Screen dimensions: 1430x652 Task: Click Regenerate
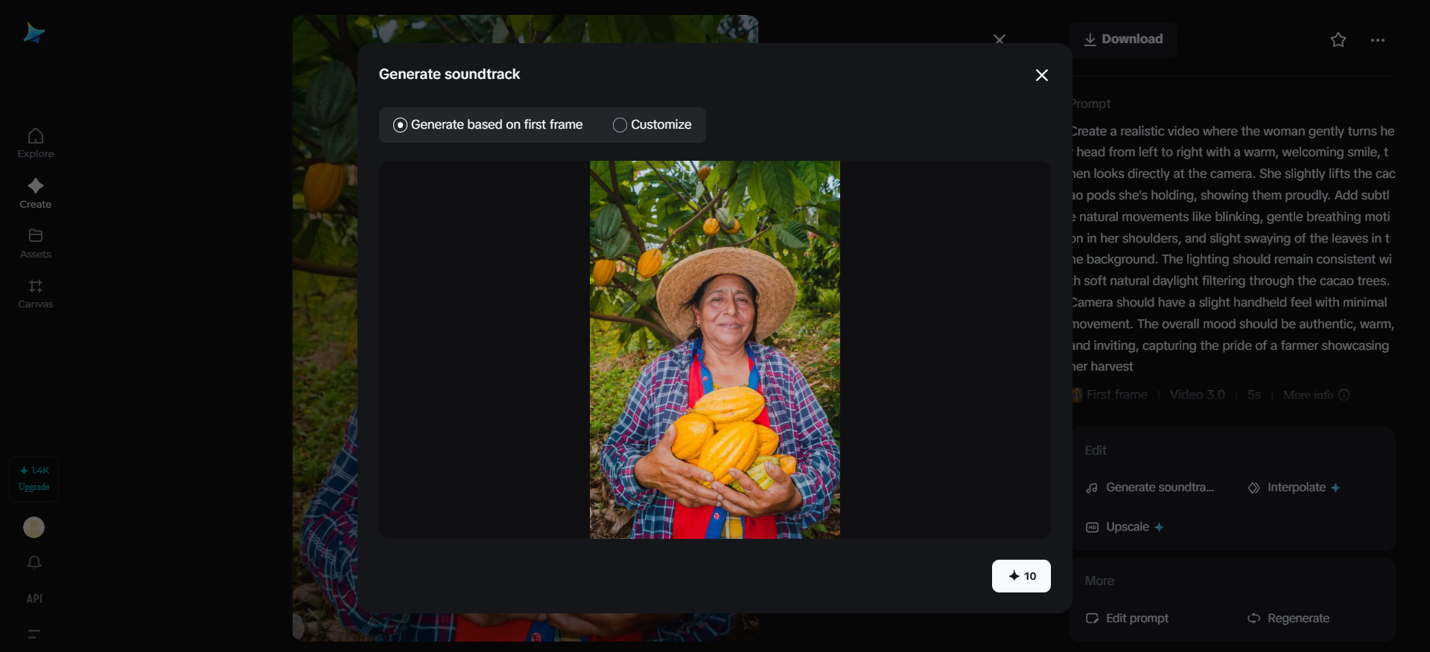(x=1288, y=619)
